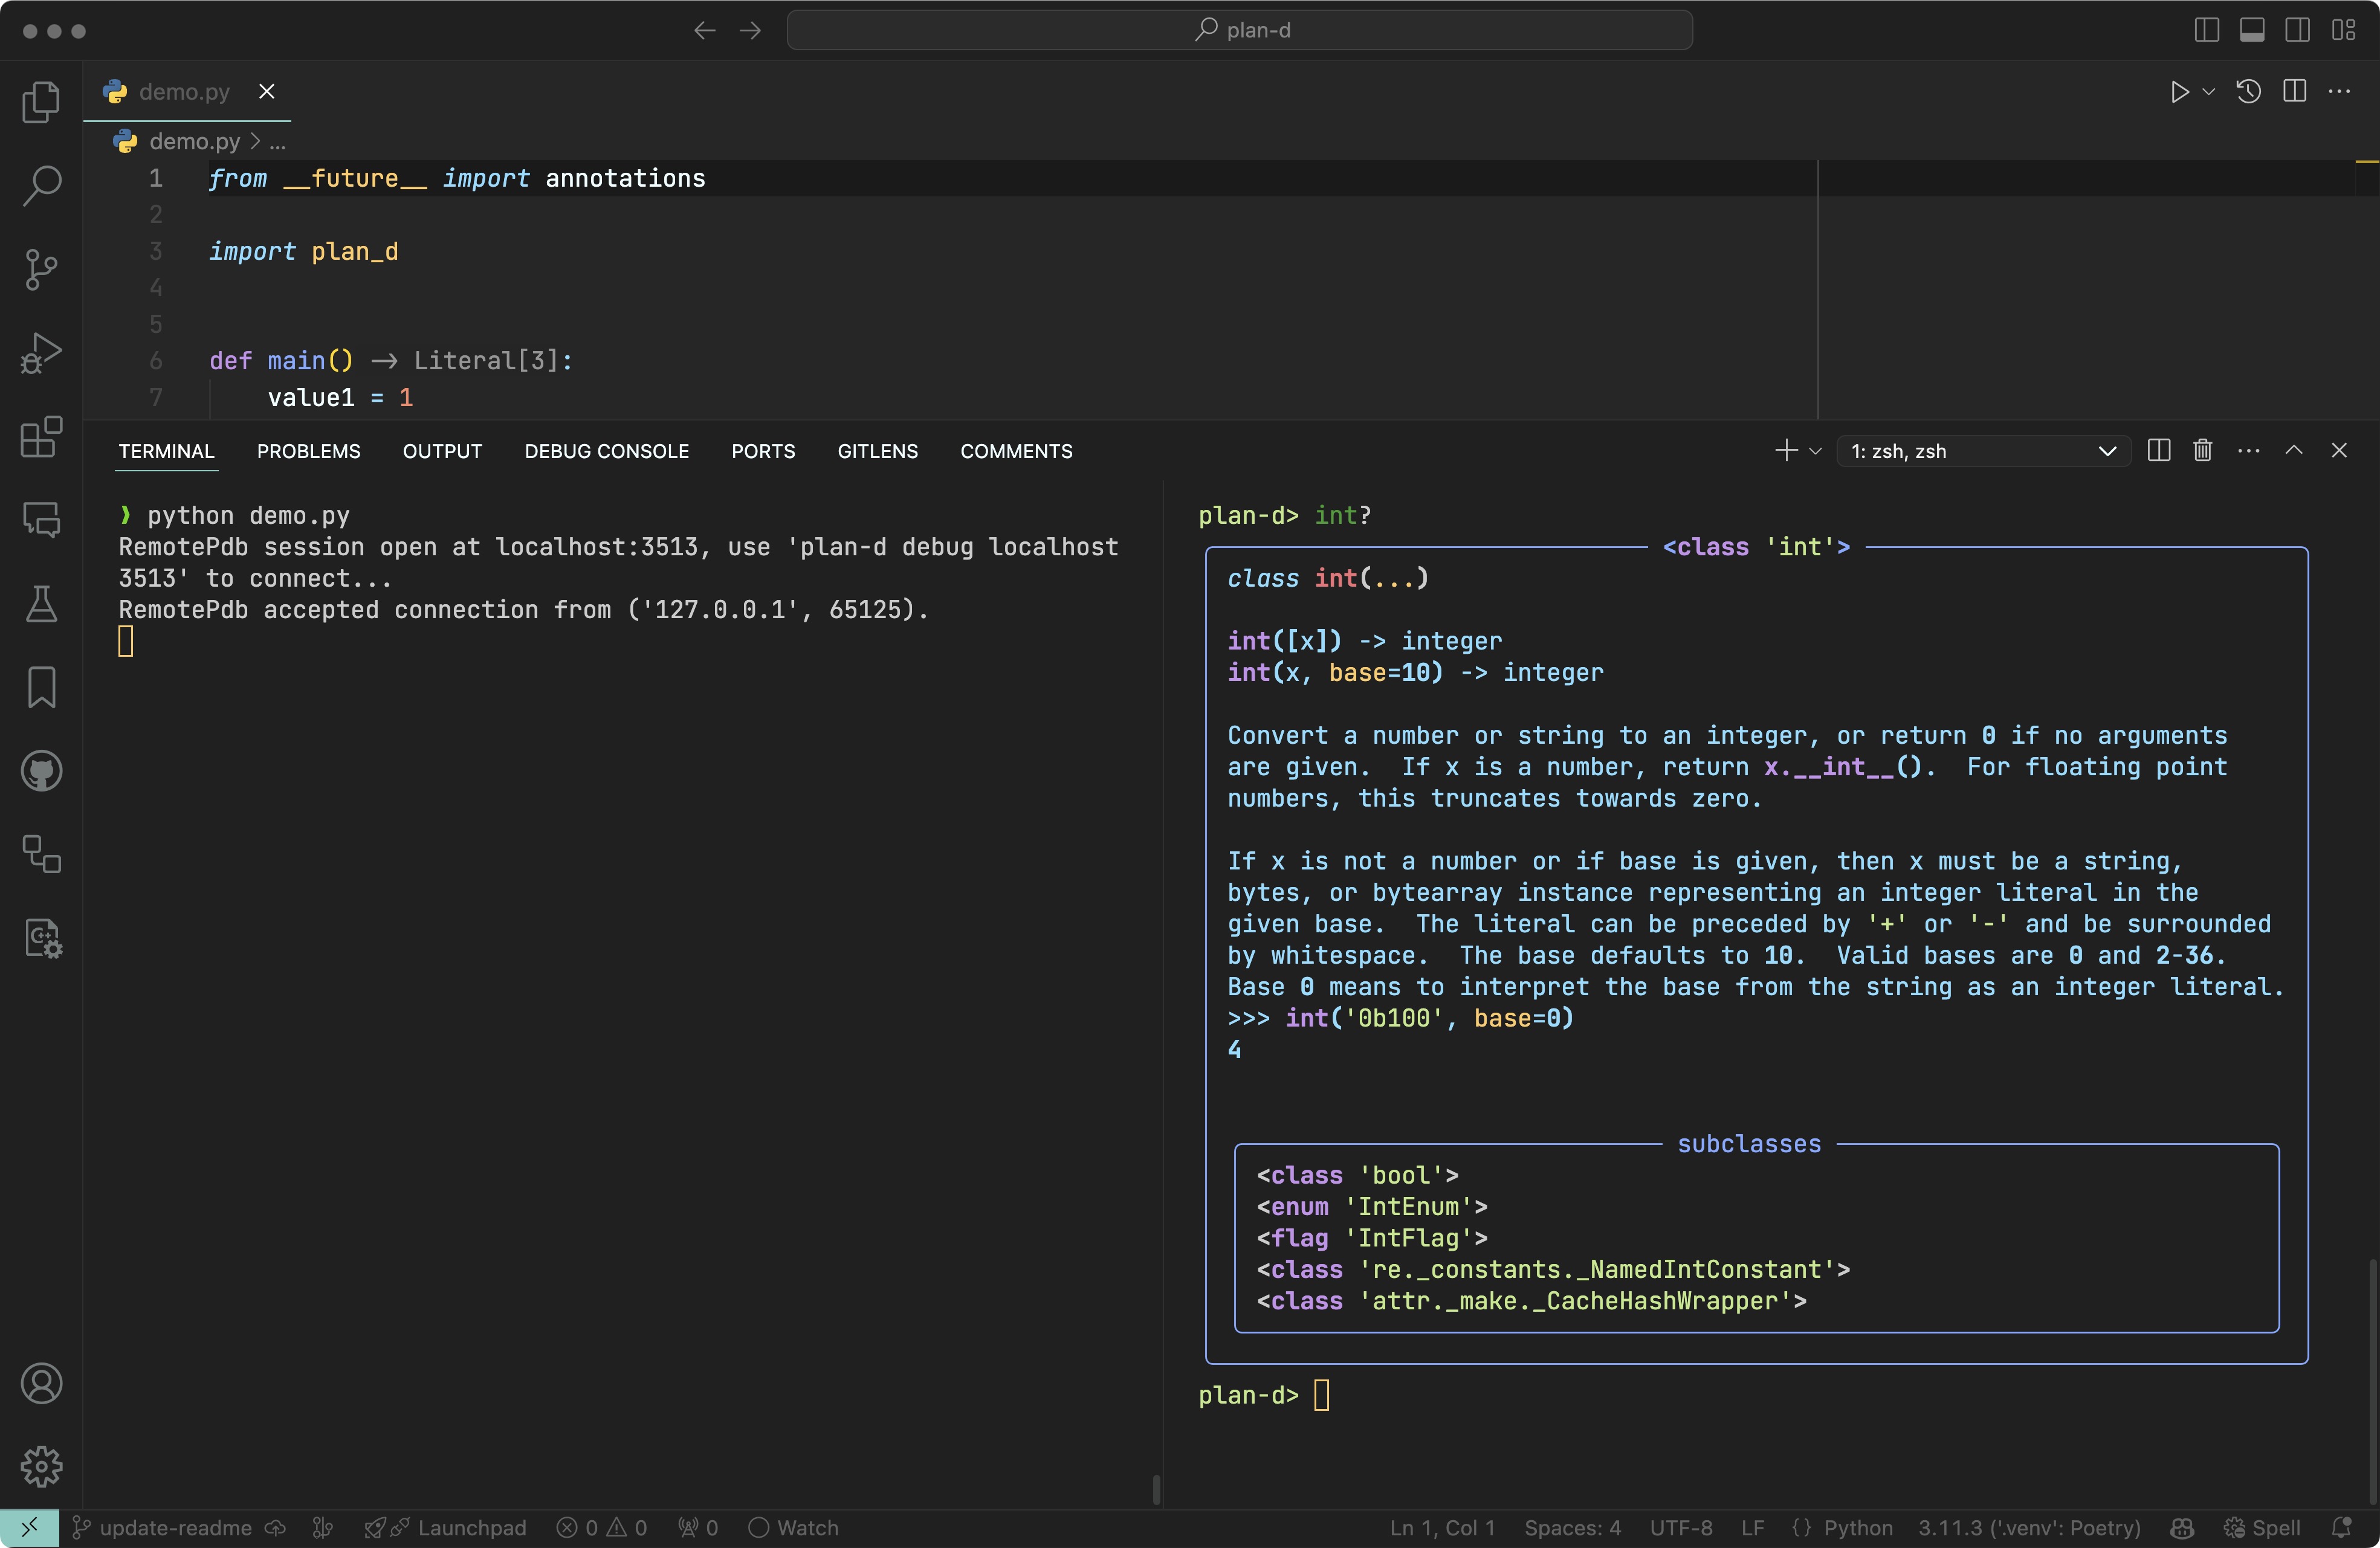Viewport: 2380px width, 1548px height.
Task: Open the Explorer view in activity bar
Action: click(41, 102)
